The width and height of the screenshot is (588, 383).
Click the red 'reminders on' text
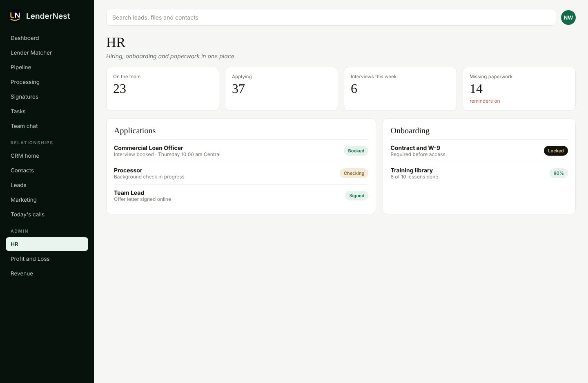485,101
